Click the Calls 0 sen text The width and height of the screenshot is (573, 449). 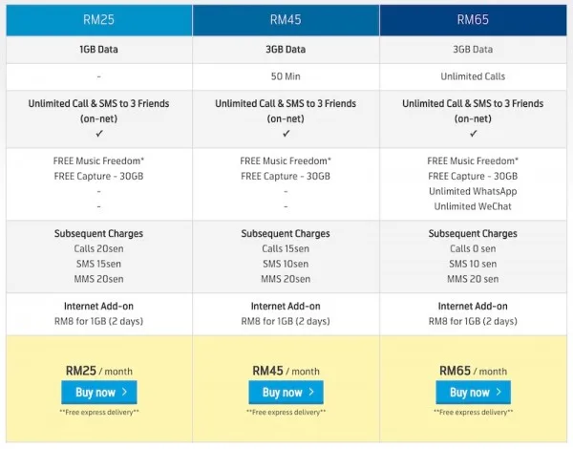click(473, 248)
